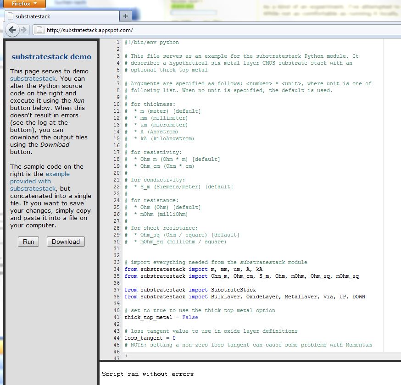This screenshot has width=401, height=385.
Task: Click '# import everything needed' comment line
Action: tap(216, 262)
